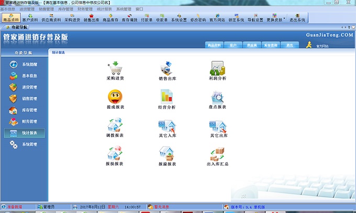This screenshot has height=213, width=356.
Task: Open the 财务管理 menu
Action: tap(85, 9)
